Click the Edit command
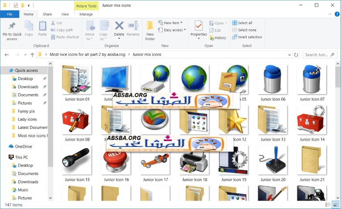Viewport: 341px width, 209px height. pyautogui.click(x=215, y=30)
